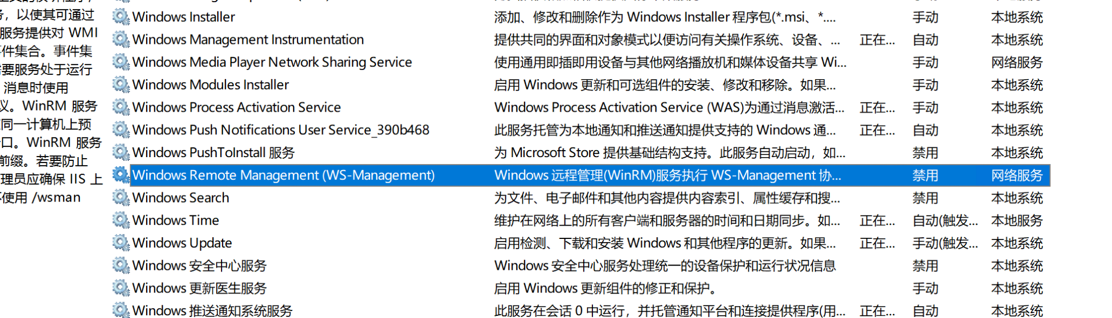Screen dimensions: 1112x318
Task: Click 手动(触发... startup type in Windows Update row
Action: click(x=945, y=243)
